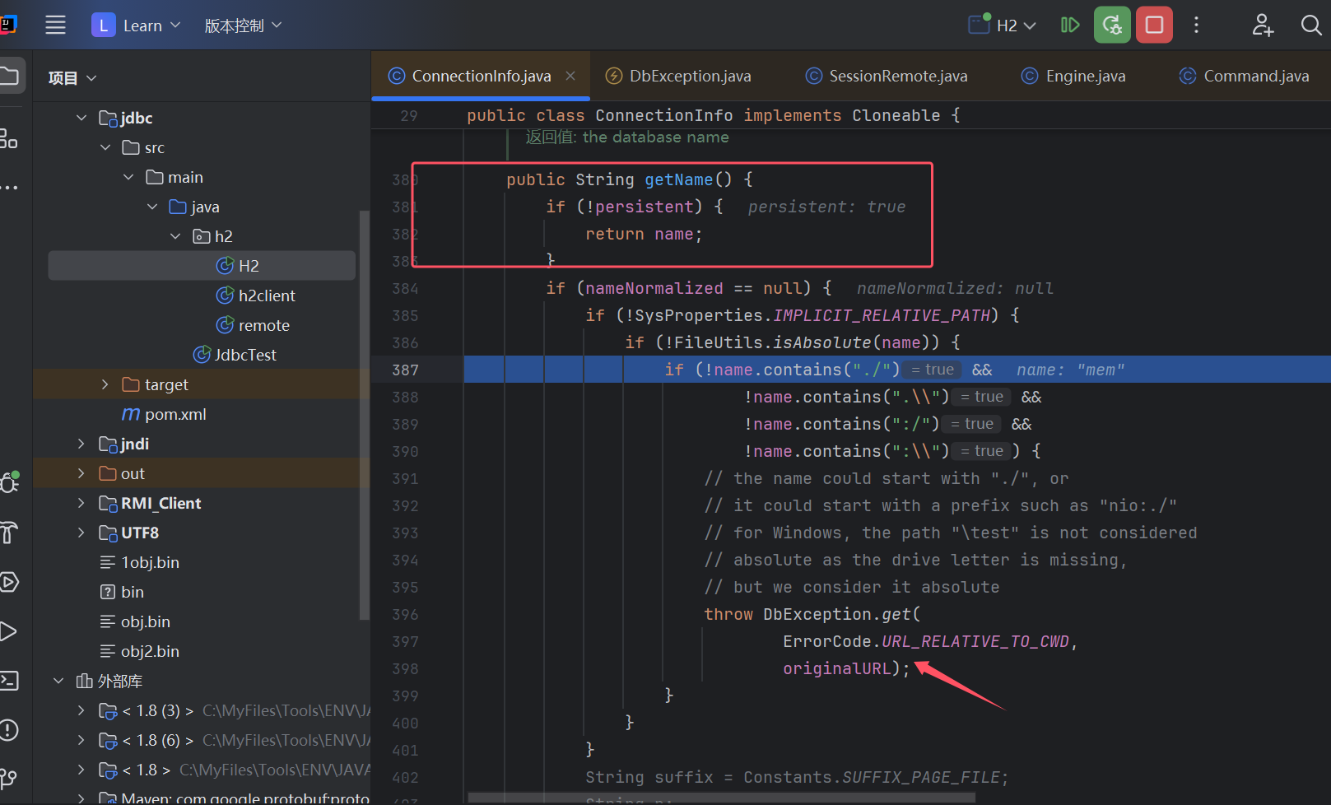Click the Resume Program icon
The width and height of the screenshot is (1331, 805).
(x=1069, y=25)
